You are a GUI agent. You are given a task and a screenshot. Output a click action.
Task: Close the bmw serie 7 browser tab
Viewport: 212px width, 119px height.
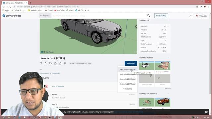(26, 3)
